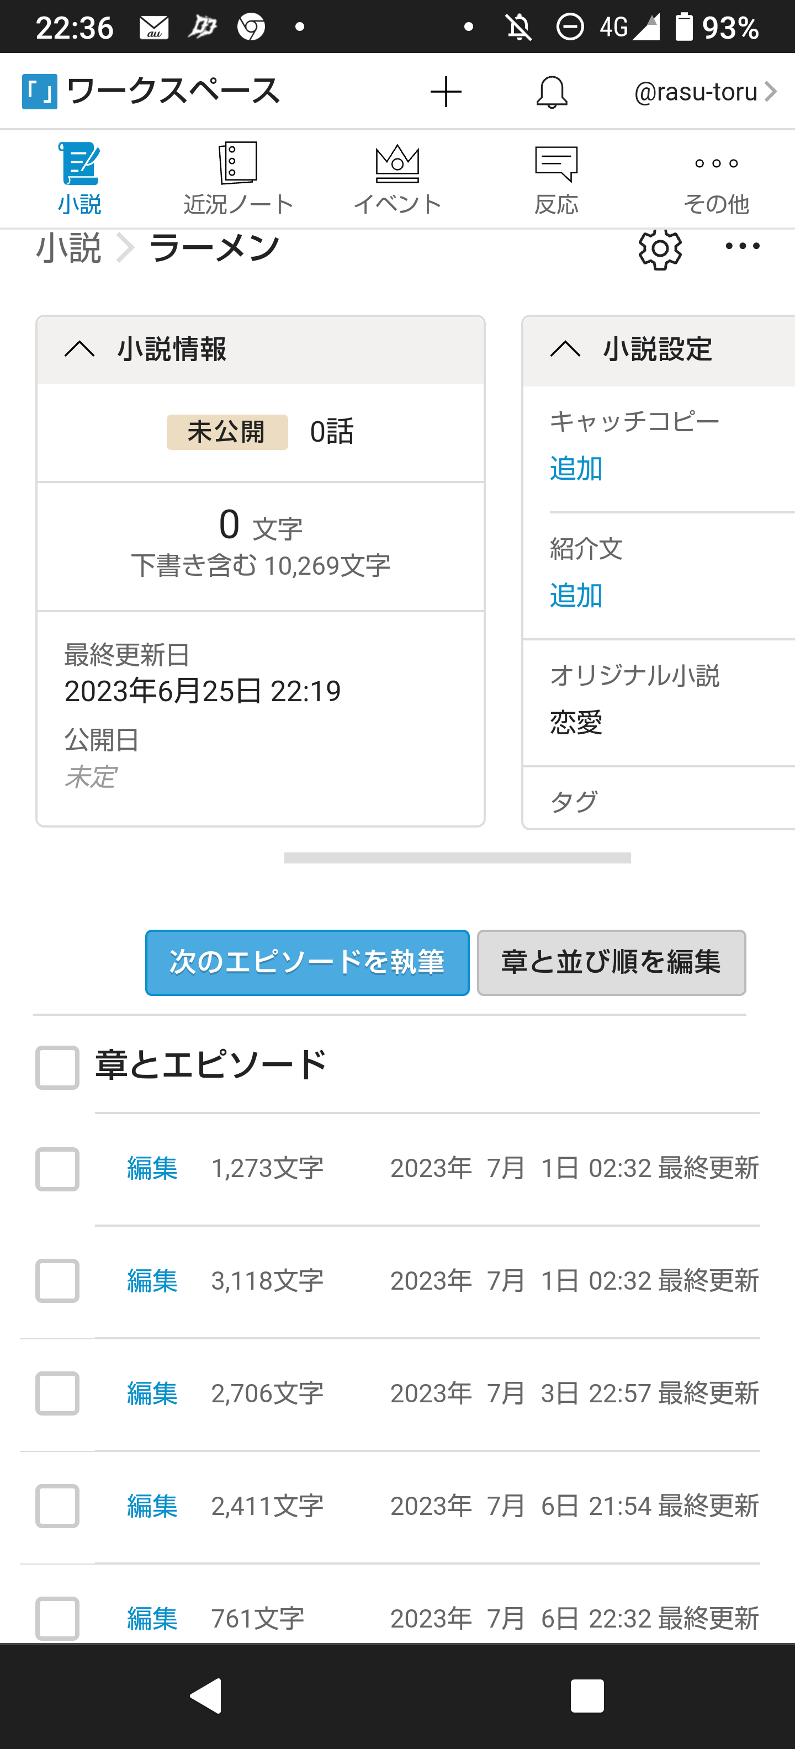Collapse the 小説情報 panel

pos(79,349)
